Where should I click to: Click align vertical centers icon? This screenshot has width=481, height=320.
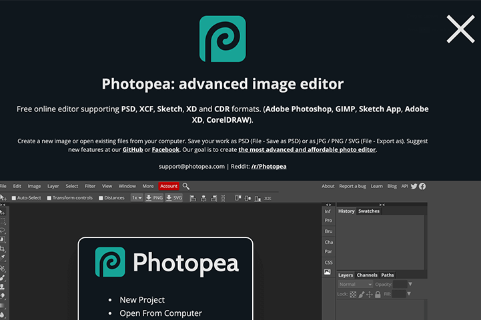point(248,198)
